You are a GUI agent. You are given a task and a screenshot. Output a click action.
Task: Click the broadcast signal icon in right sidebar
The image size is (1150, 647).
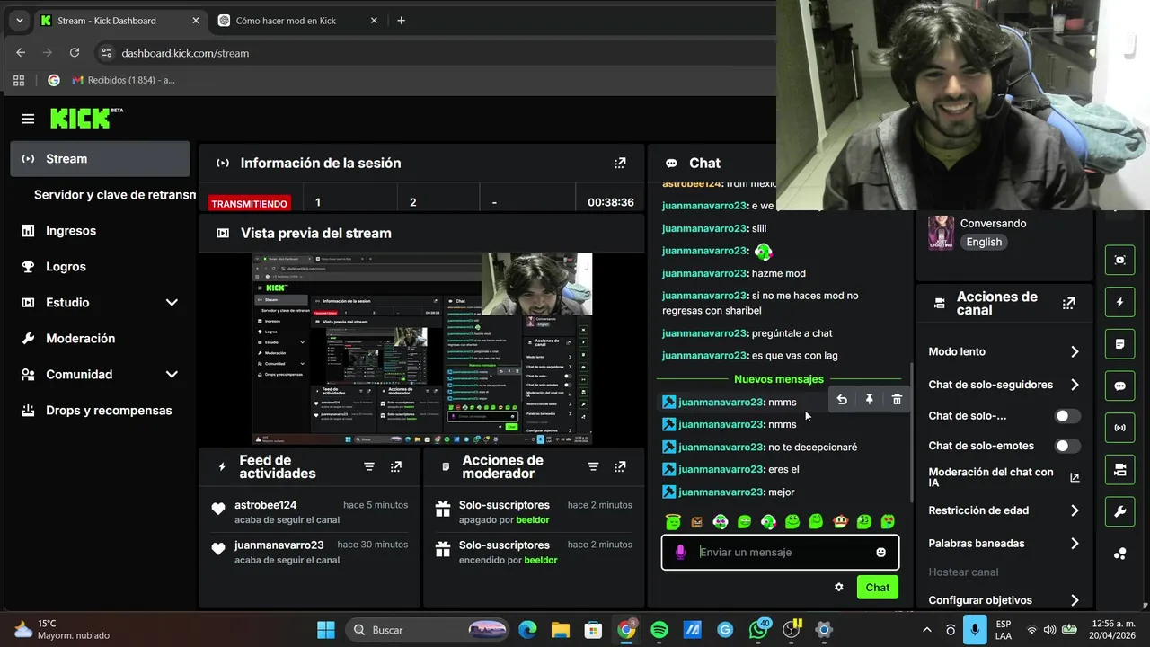click(1119, 427)
